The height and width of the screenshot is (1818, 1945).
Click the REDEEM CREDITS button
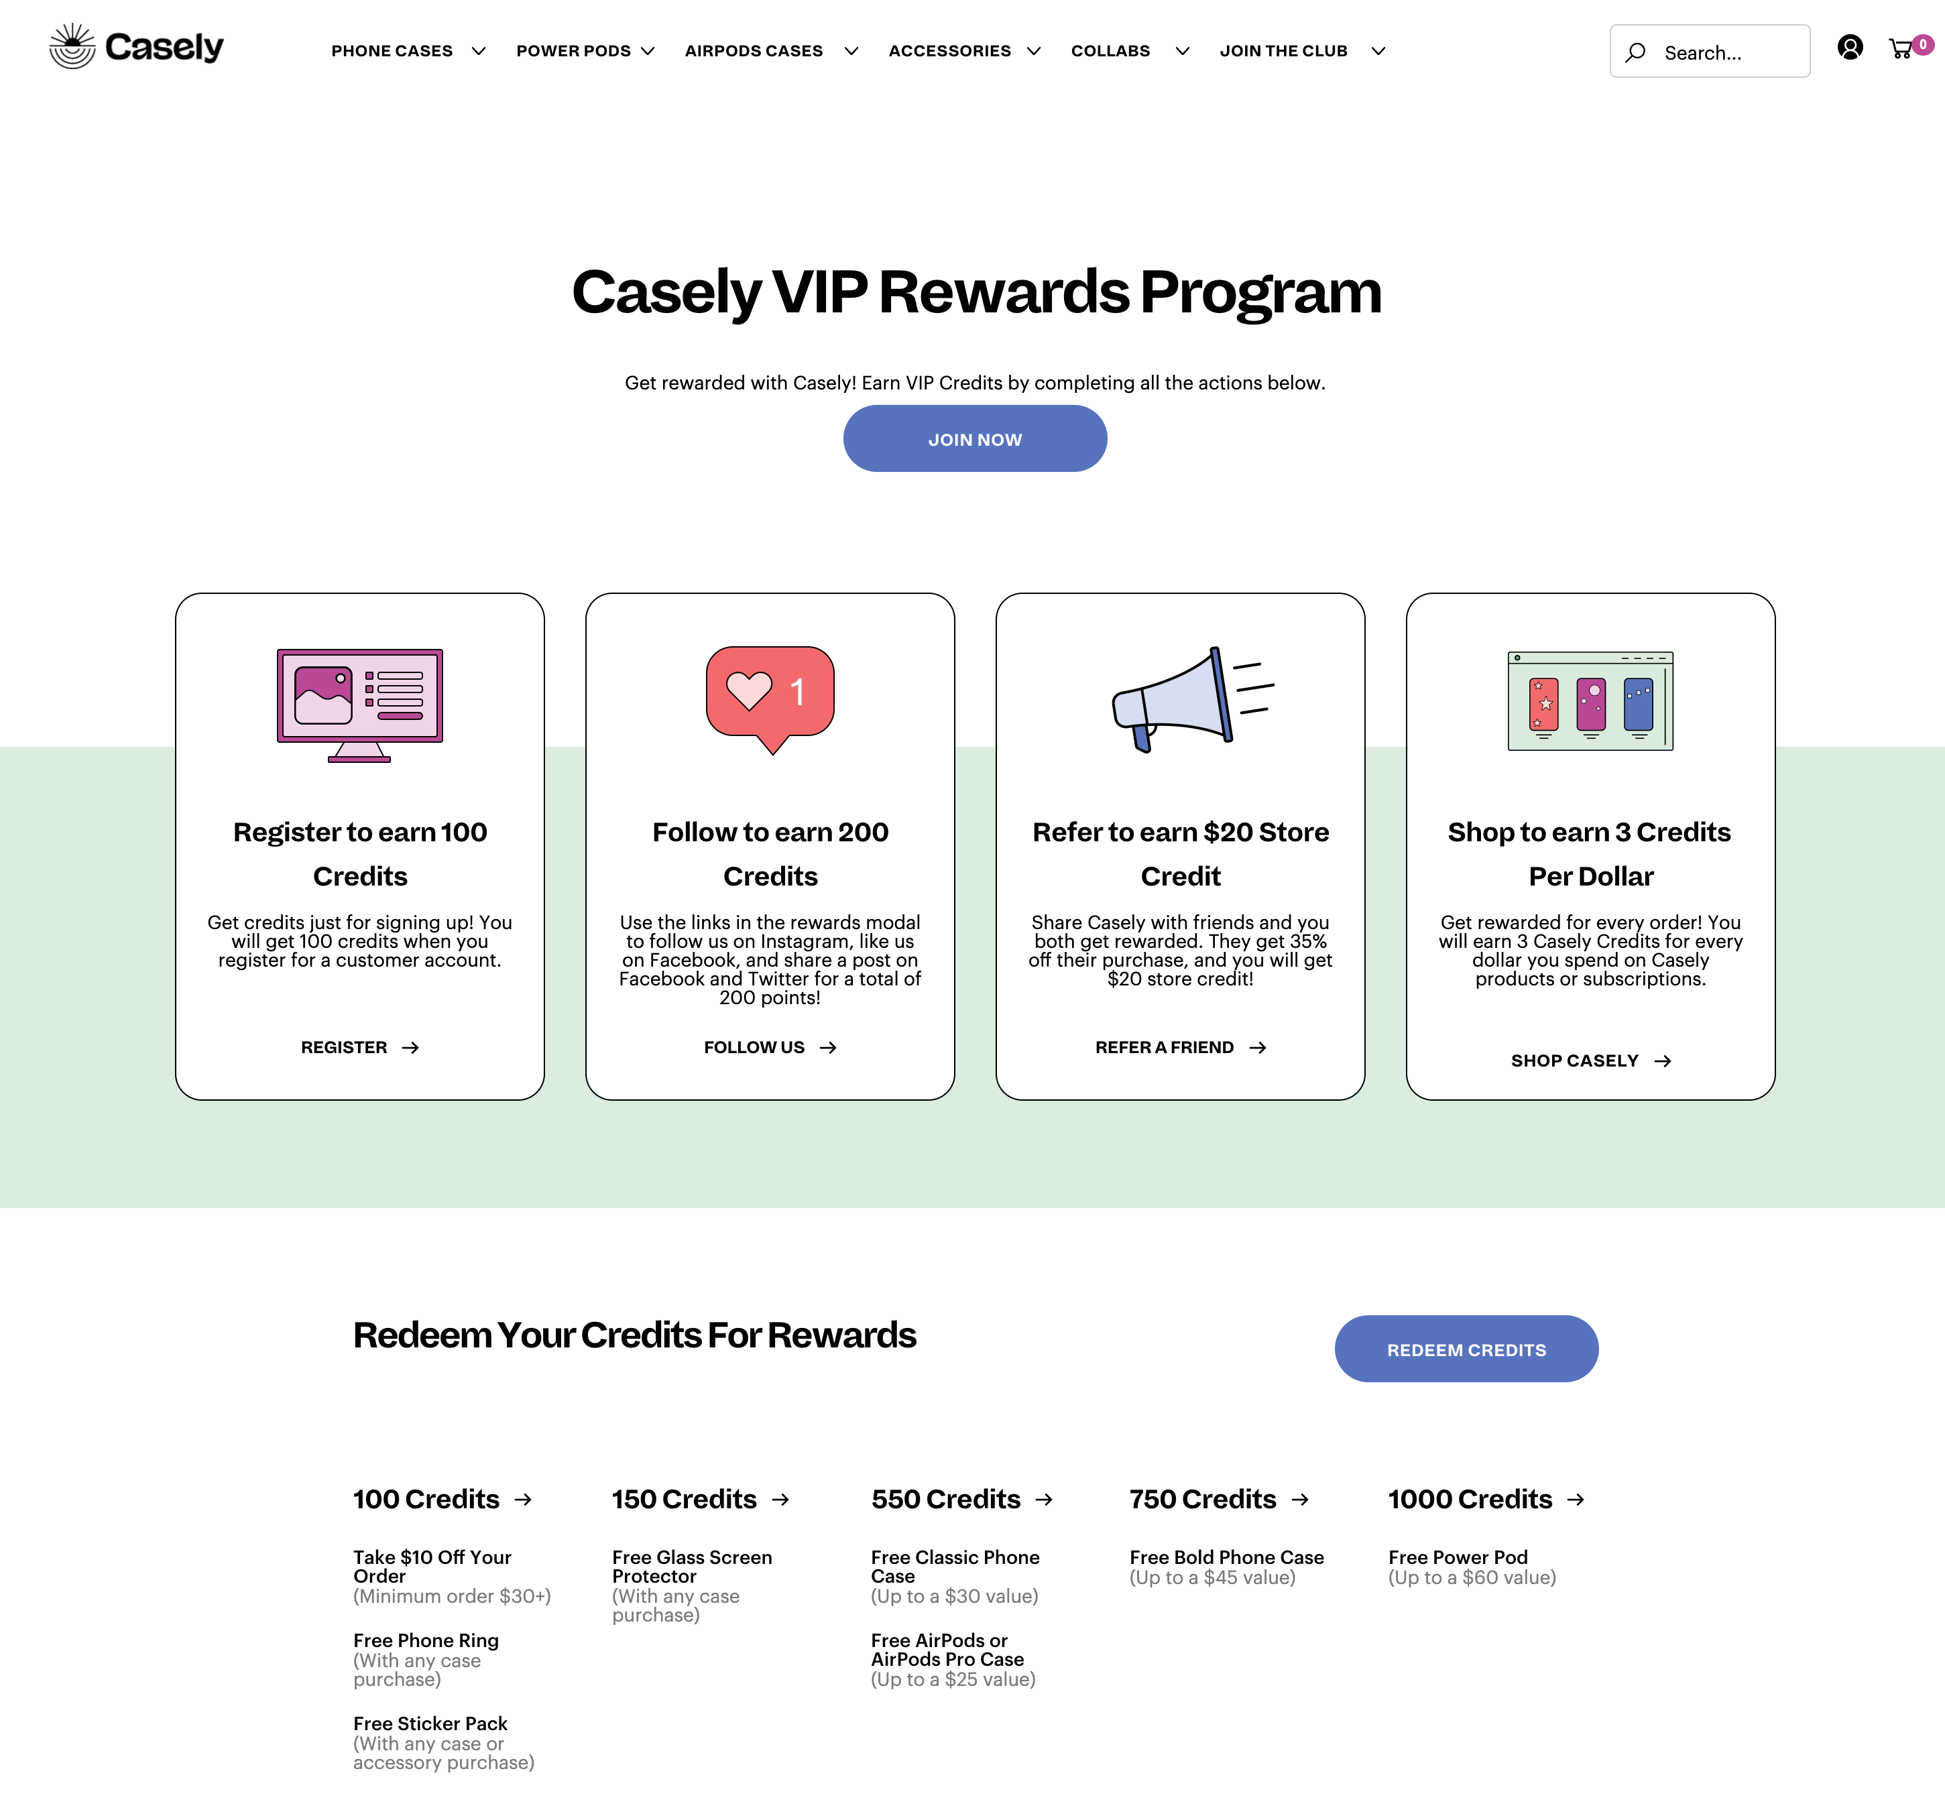(x=1465, y=1348)
